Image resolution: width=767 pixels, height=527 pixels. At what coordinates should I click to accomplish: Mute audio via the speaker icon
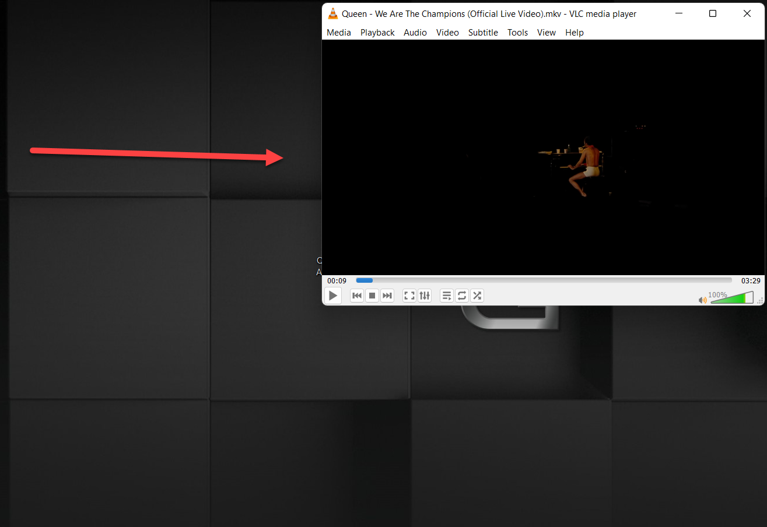tap(702, 300)
